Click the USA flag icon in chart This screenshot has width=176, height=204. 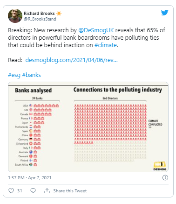point(31,106)
